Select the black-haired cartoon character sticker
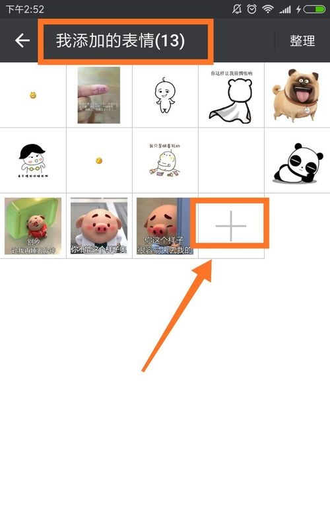This screenshot has height=522, width=330. [32, 161]
